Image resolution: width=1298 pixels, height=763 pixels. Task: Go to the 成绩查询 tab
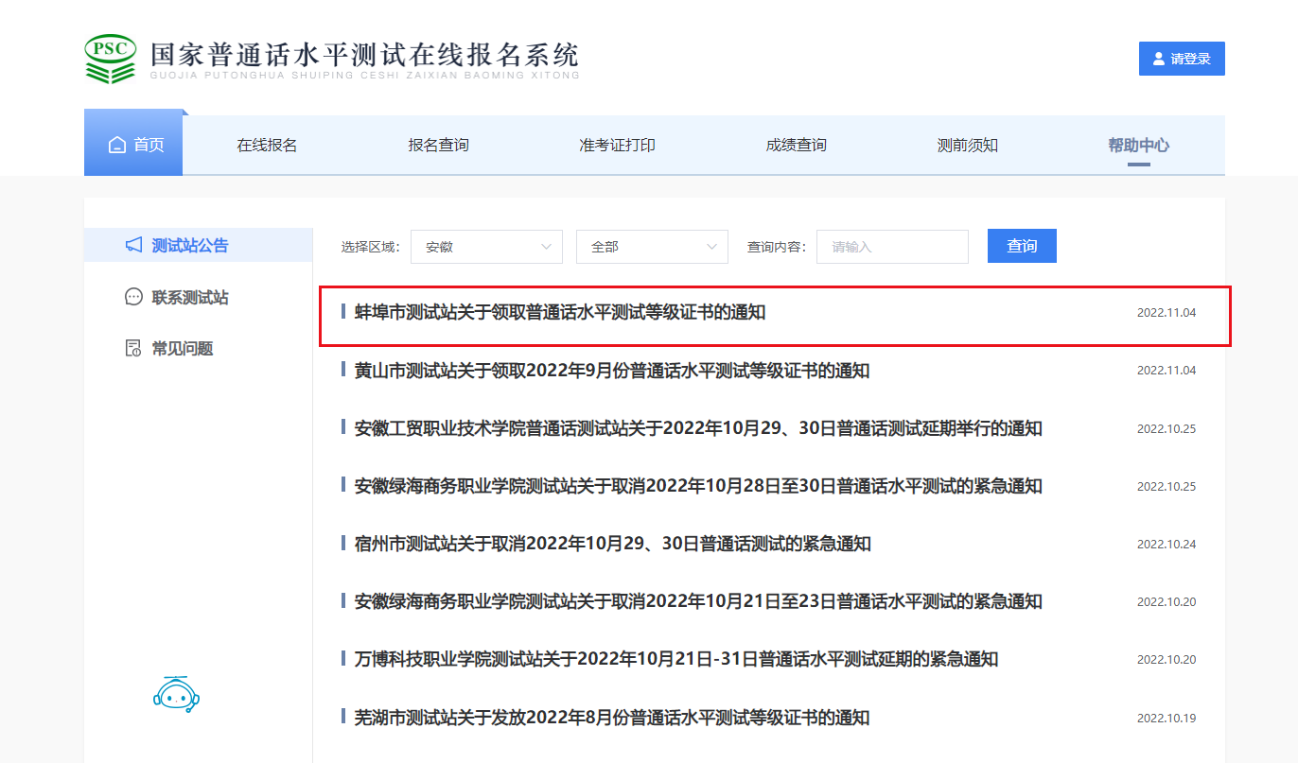(796, 146)
